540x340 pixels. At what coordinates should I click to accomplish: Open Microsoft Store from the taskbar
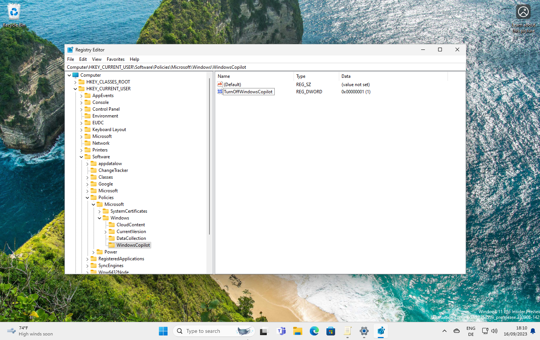tap(331, 331)
